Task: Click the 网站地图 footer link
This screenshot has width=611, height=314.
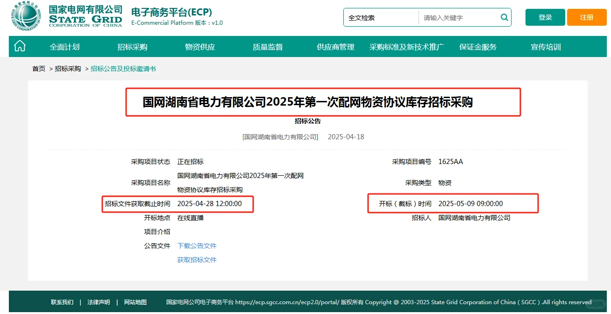Action: tap(135, 302)
